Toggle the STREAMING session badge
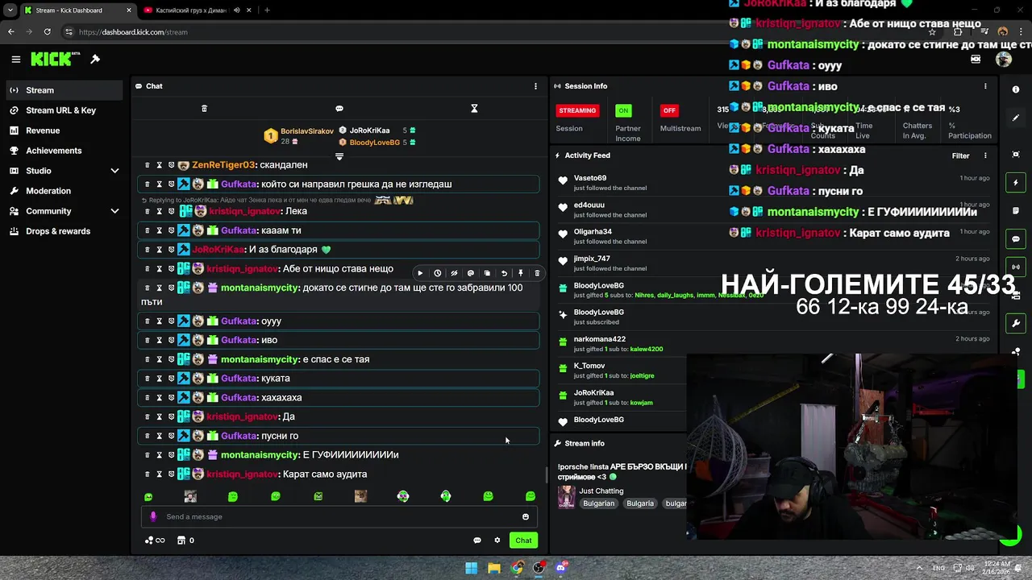Viewport: 1032px width, 580px height. point(577,110)
